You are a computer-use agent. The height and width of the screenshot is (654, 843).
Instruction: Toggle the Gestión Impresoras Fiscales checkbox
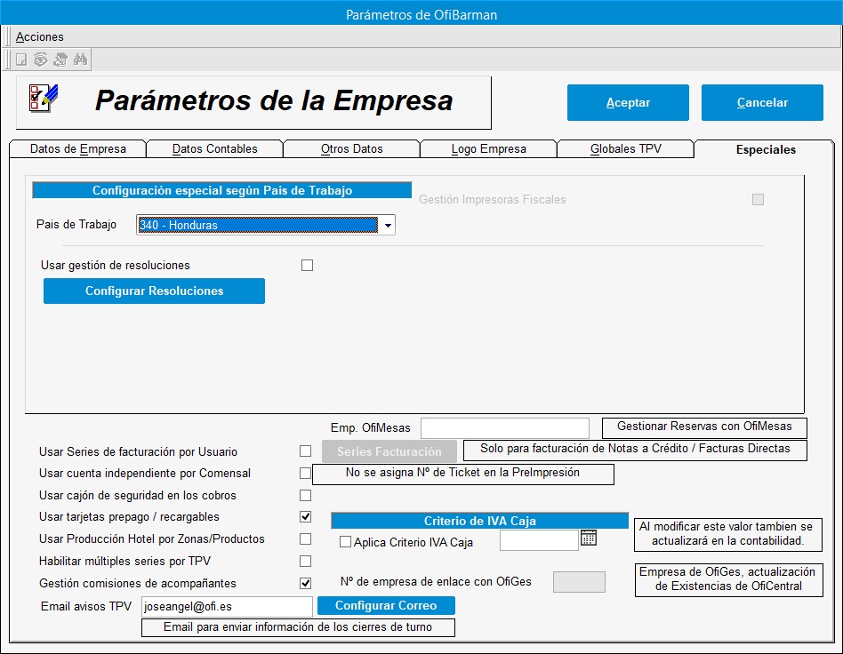[x=758, y=199]
